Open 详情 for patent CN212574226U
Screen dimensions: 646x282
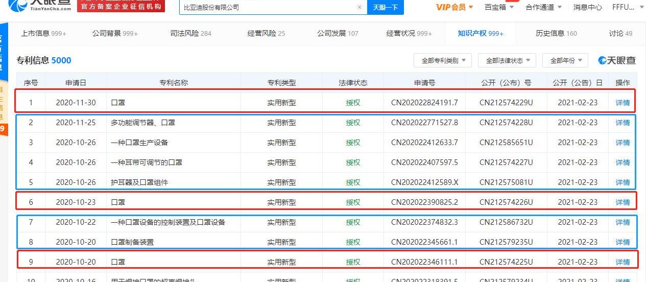(623, 202)
